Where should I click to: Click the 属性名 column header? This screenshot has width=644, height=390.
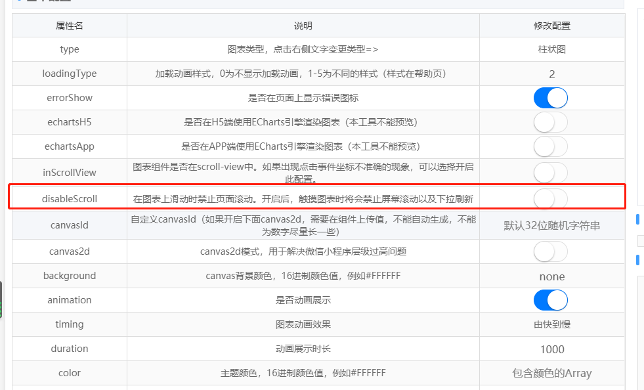(x=69, y=25)
